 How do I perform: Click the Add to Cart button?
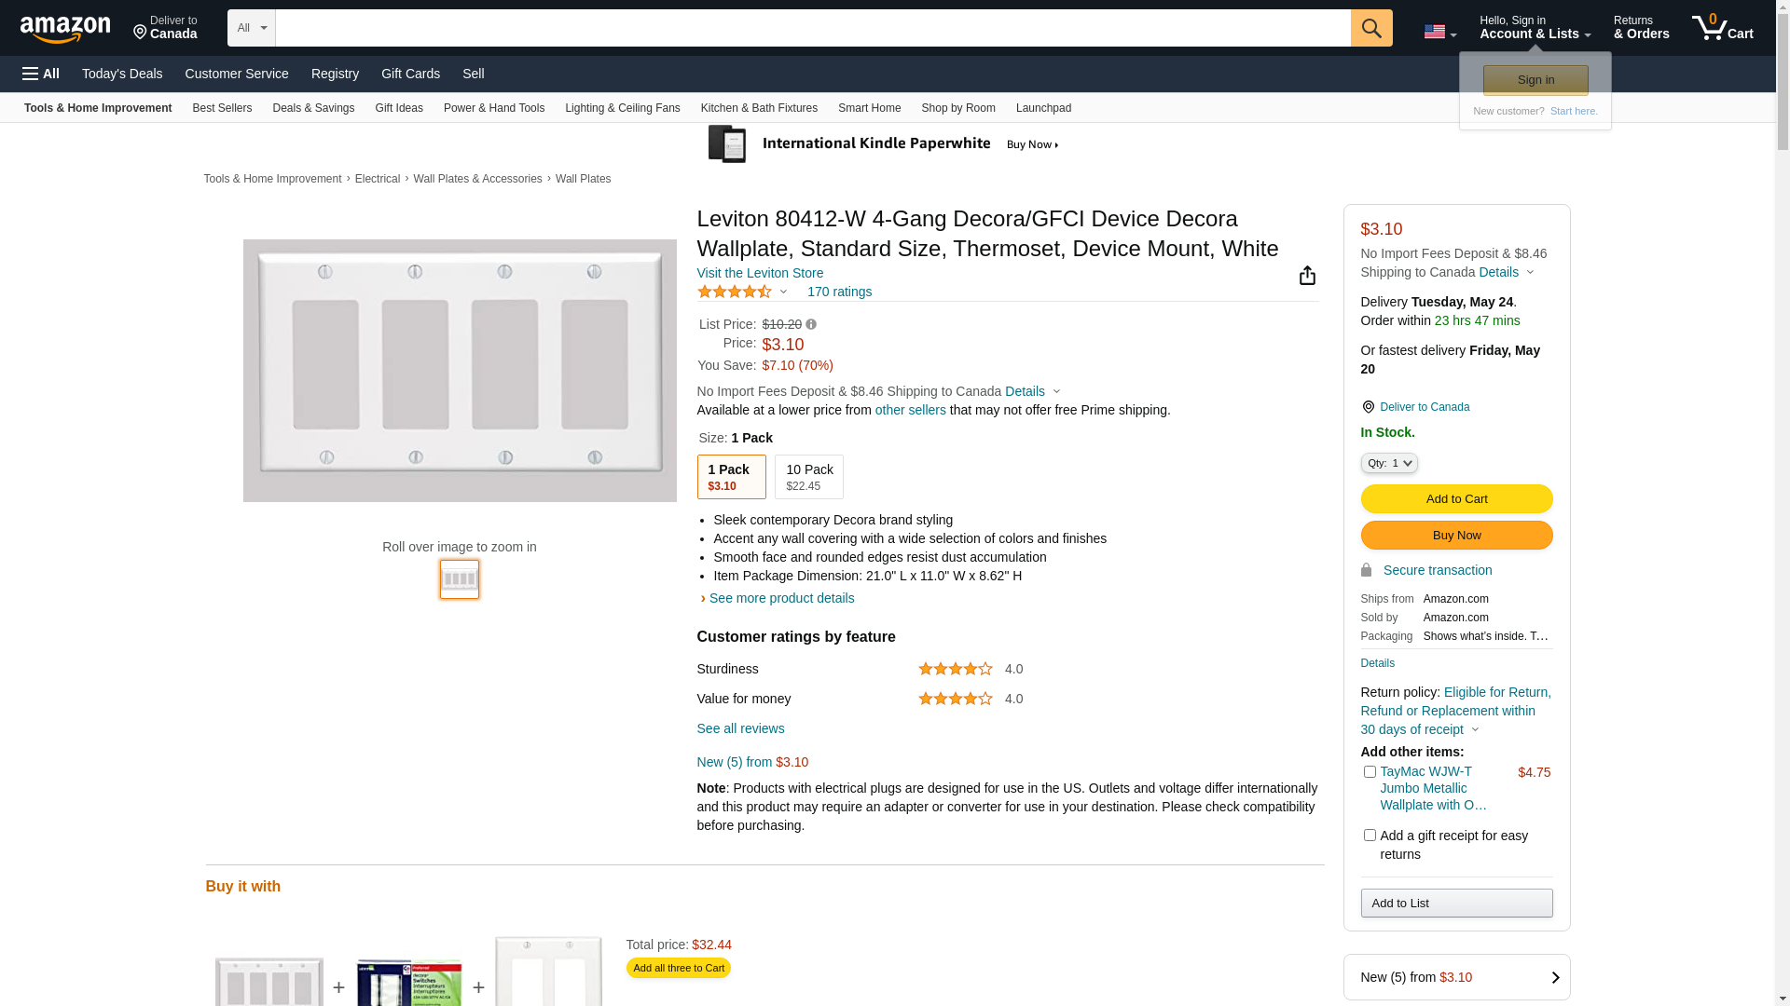[1456, 499]
